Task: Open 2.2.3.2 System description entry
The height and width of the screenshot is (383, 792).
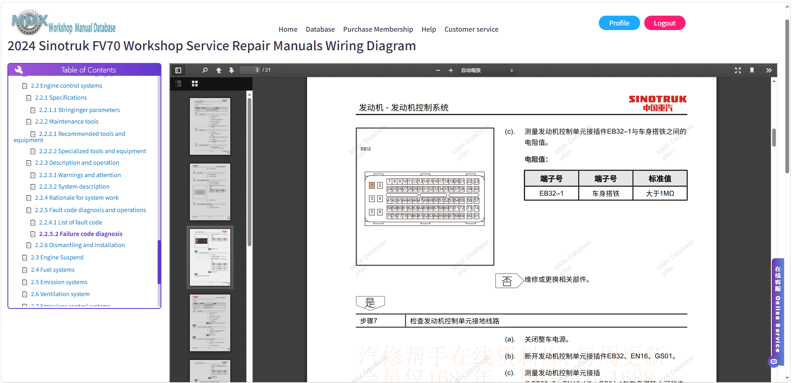Action: 74,187
